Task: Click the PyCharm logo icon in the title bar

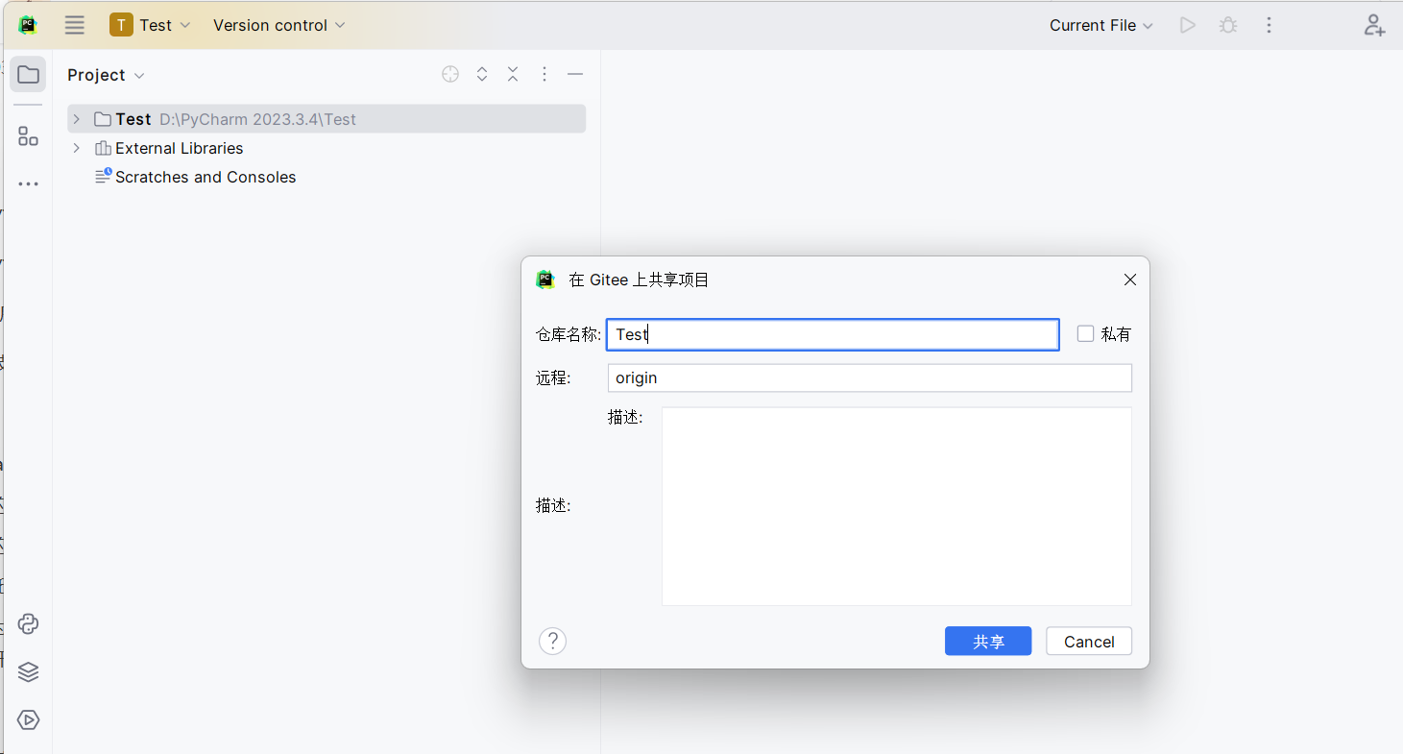Action: pyautogui.click(x=28, y=26)
